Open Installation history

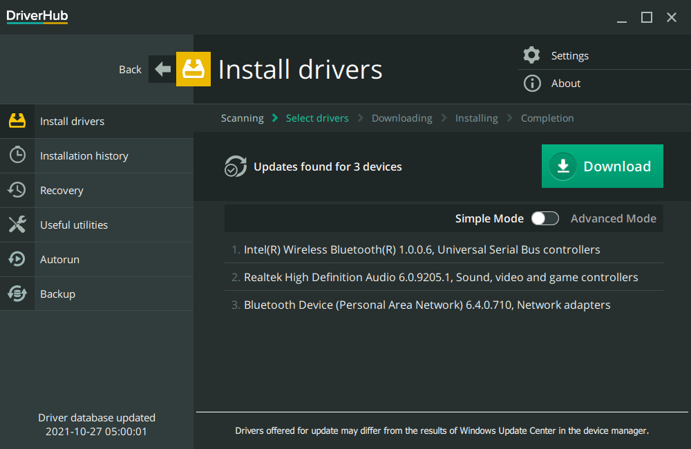click(97, 155)
